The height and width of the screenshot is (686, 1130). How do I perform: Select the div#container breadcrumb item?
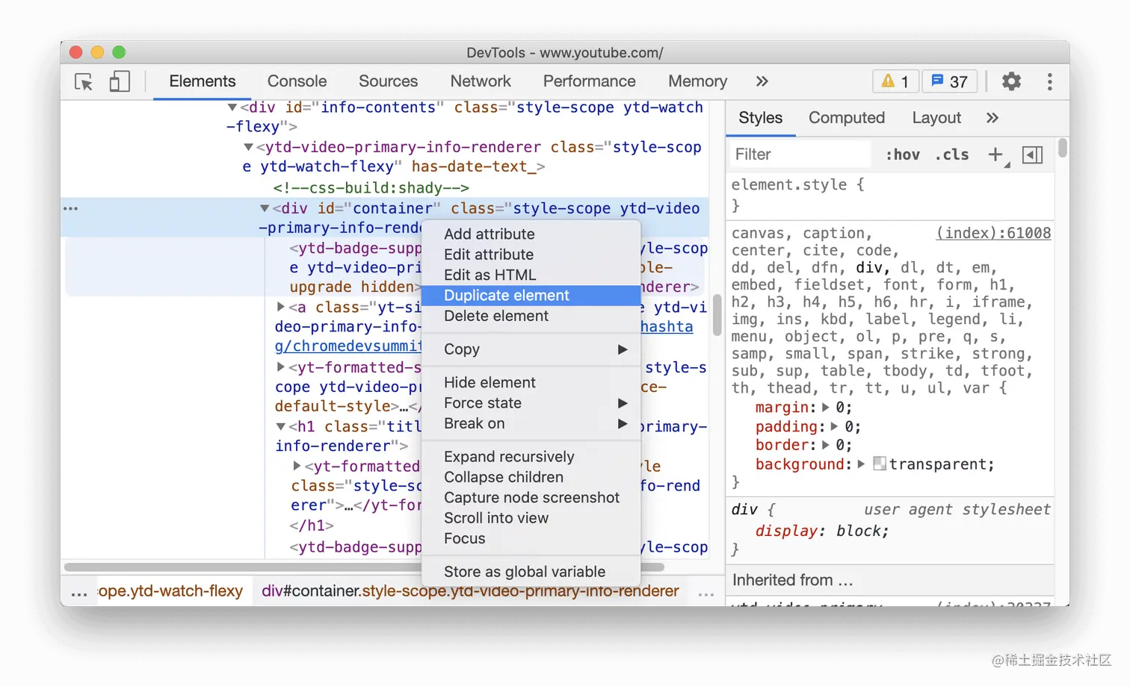470,591
